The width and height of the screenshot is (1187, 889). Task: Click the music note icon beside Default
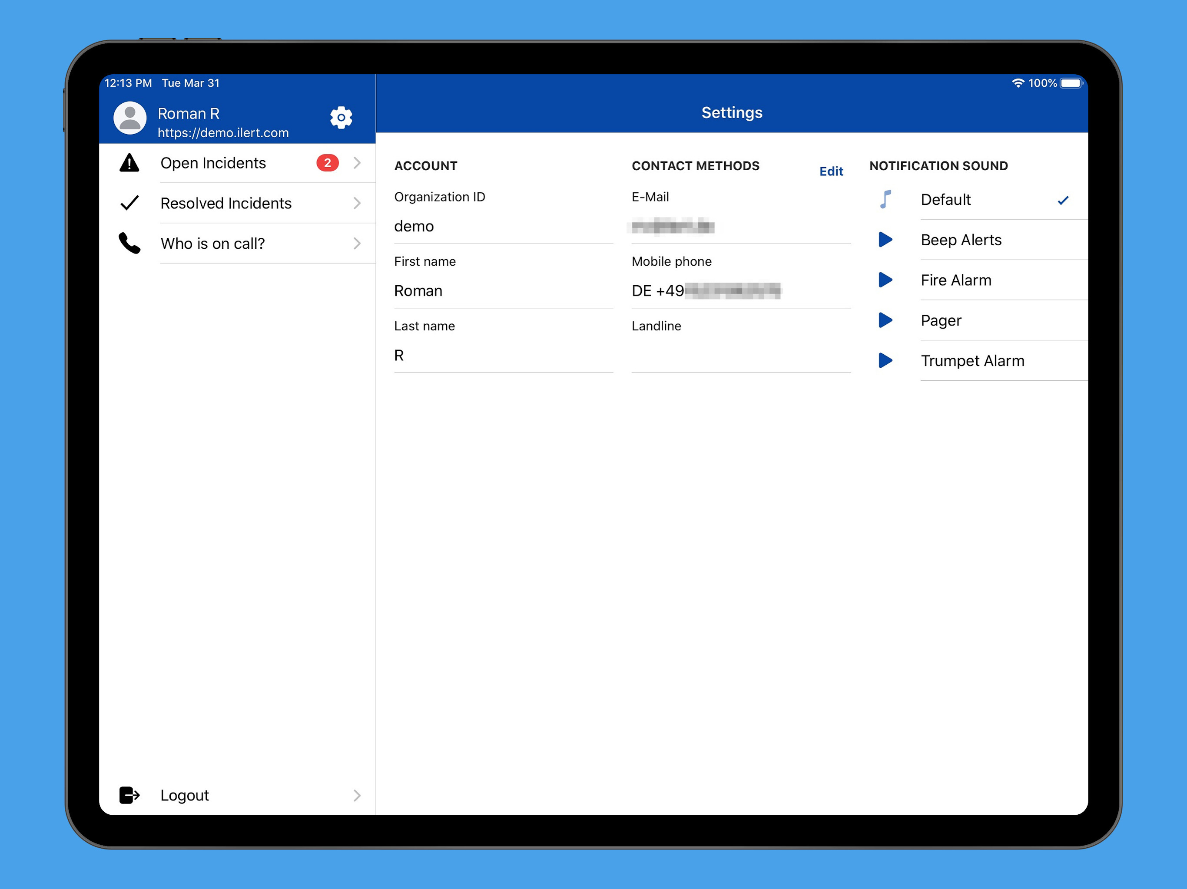click(x=885, y=199)
